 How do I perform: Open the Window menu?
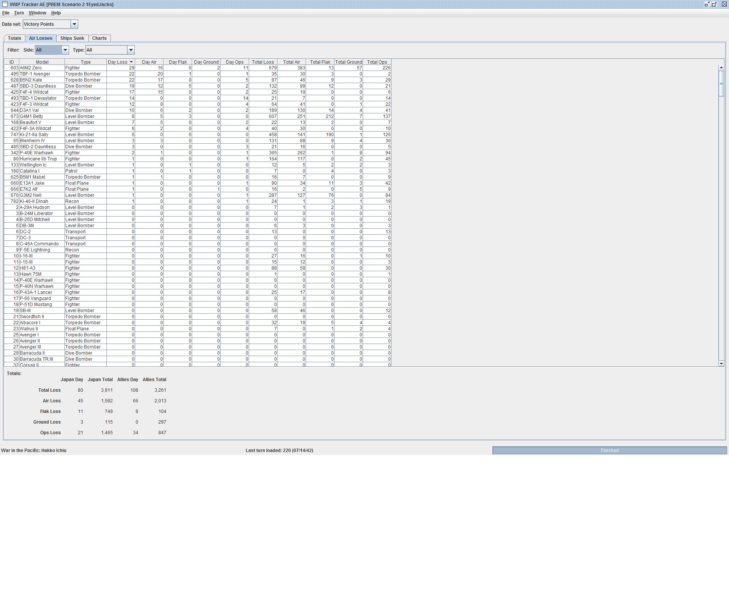[x=37, y=13]
